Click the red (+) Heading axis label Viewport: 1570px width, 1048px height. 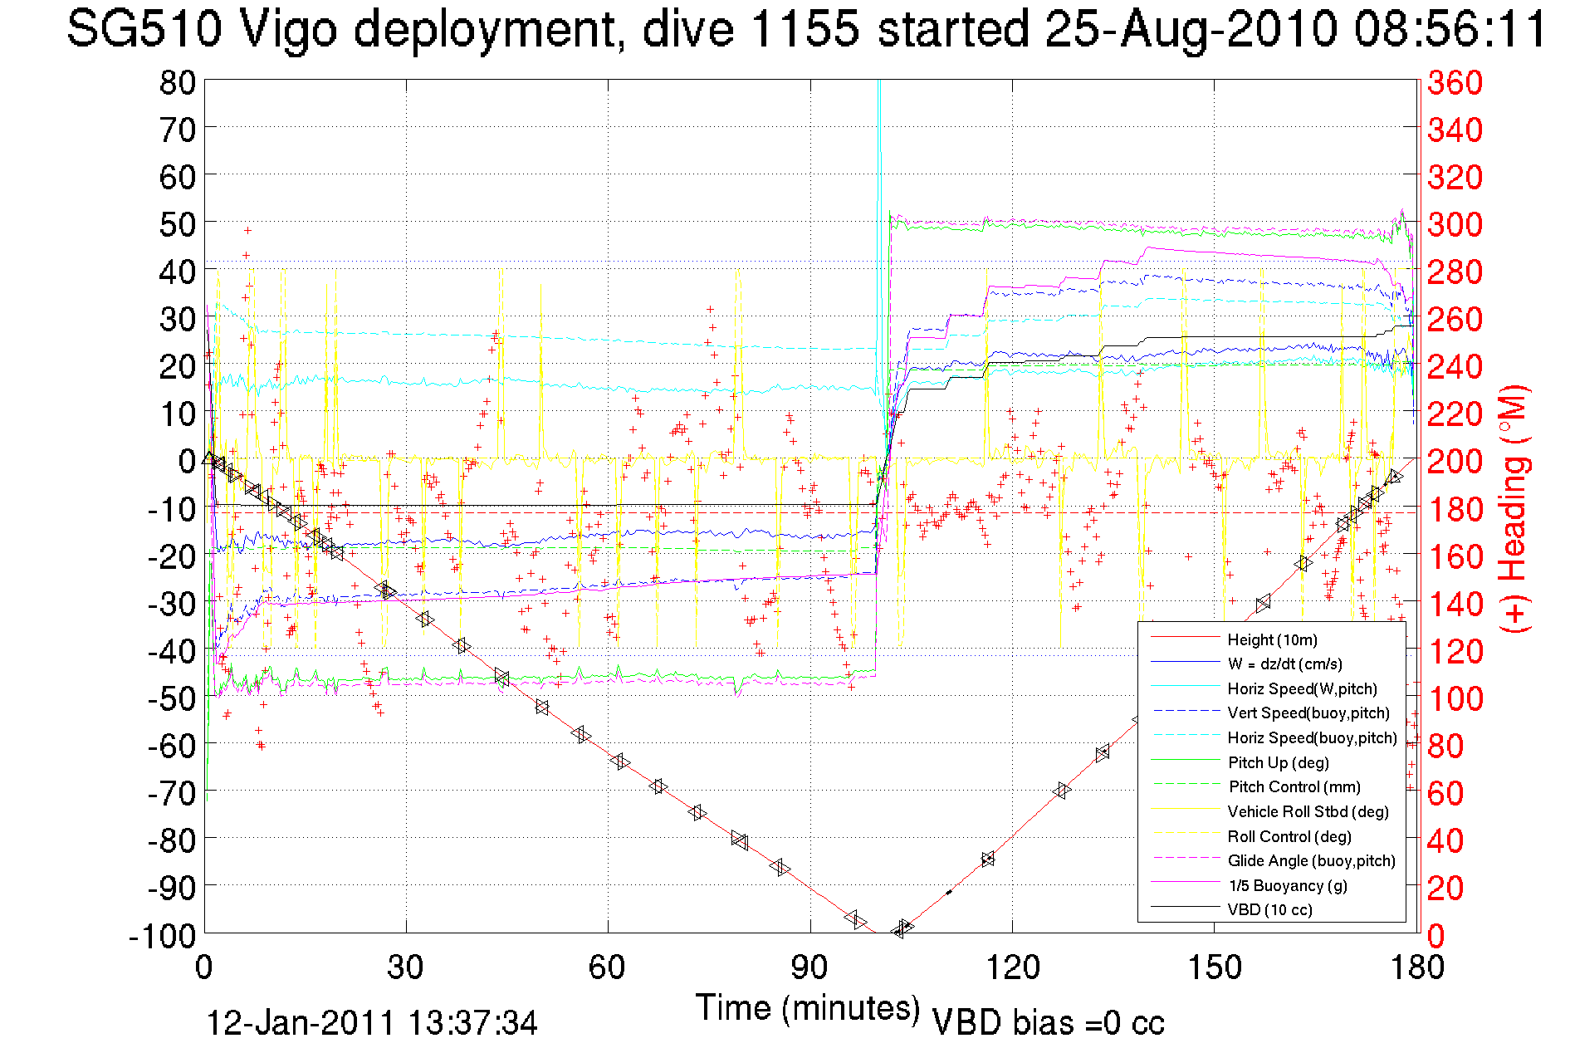pyautogui.click(x=1514, y=508)
